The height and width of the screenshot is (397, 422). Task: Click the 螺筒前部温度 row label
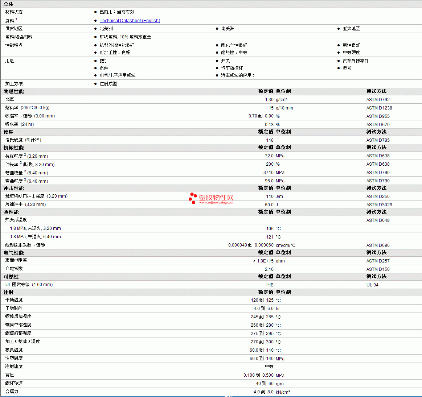(x=18, y=333)
